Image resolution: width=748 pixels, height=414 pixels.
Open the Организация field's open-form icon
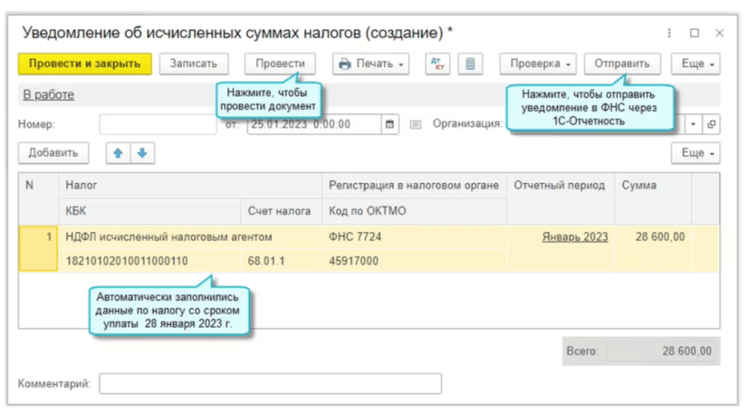(x=711, y=124)
